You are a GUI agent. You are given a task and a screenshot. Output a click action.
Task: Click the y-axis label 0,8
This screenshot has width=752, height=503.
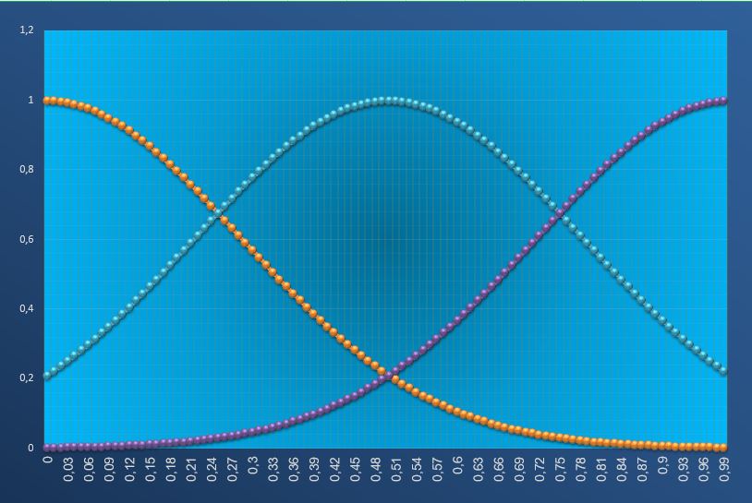[26, 170]
